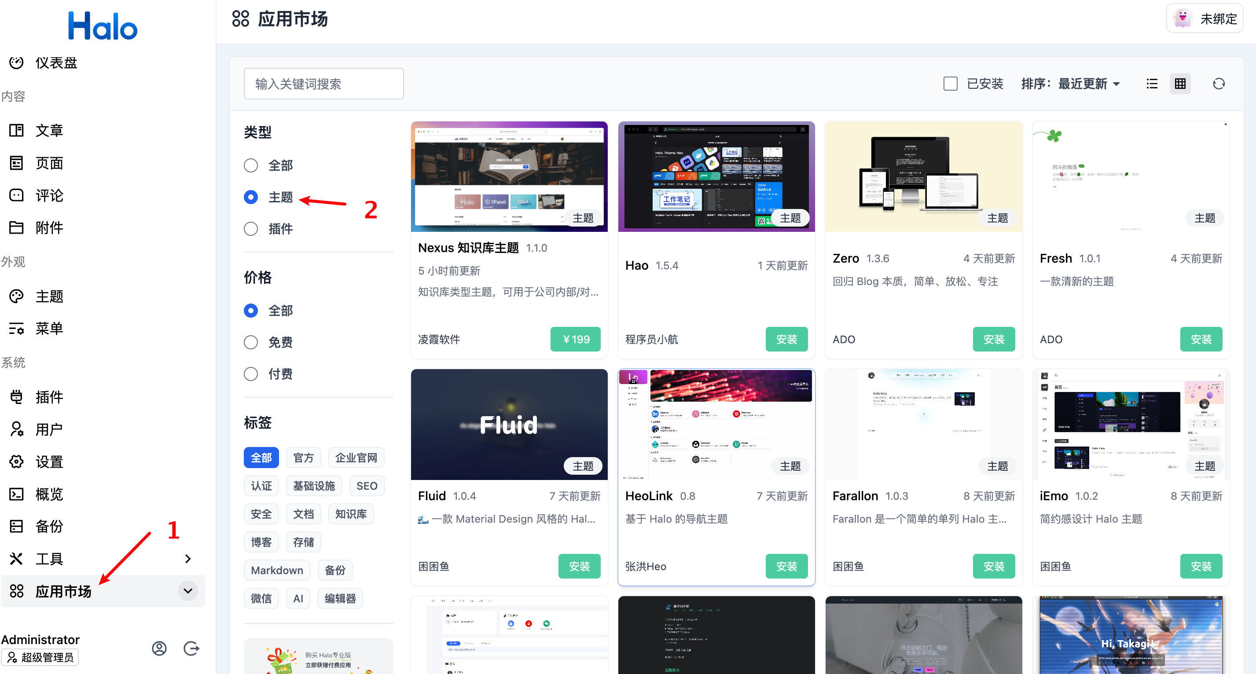Open Zero theme preview thumbnail
The height and width of the screenshot is (674, 1256).
click(923, 176)
